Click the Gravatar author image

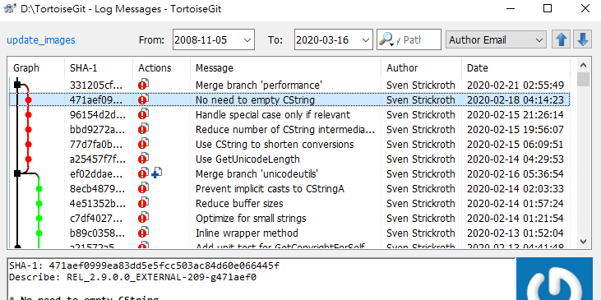click(554, 279)
